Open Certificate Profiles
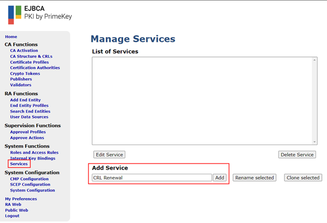Screen dimensions: 327x223 pyautogui.click(x=29, y=62)
